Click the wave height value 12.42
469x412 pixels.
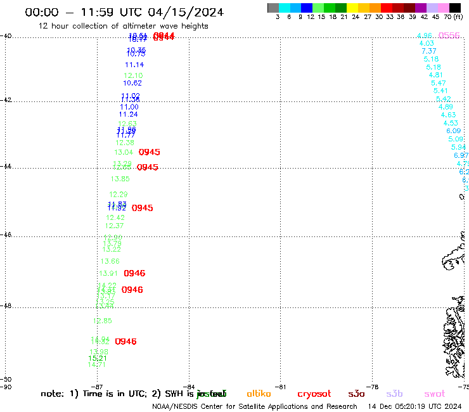click(115, 217)
